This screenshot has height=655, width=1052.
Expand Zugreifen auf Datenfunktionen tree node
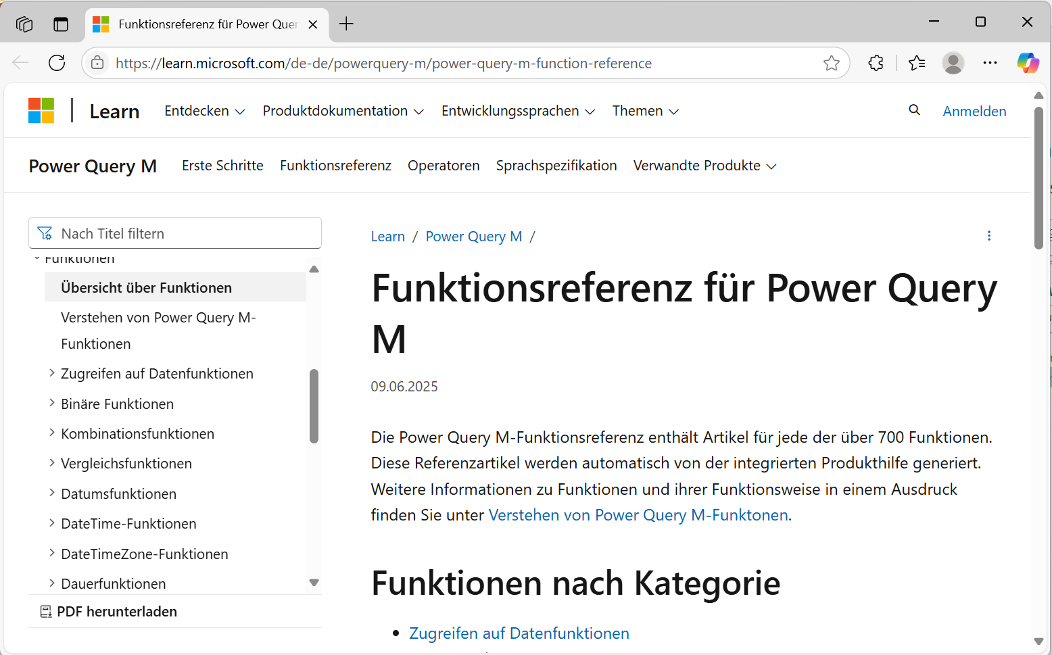52,373
